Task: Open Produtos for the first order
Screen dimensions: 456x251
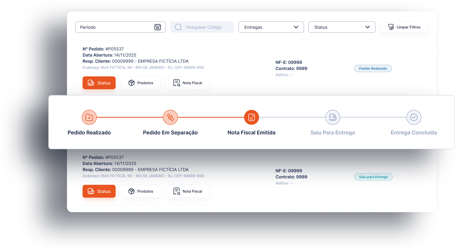Action: click(141, 83)
